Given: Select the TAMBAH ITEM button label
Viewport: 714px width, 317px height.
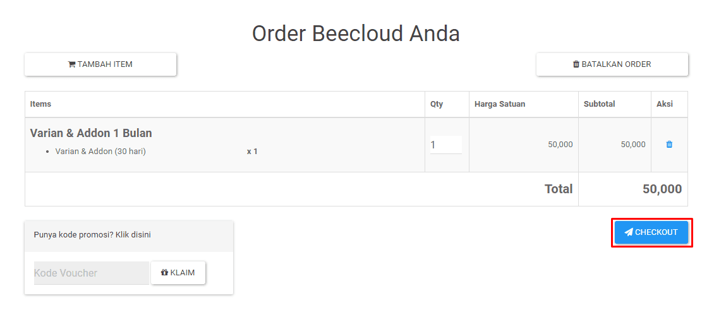Looking at the screenshot, I should pyautogui.click(x=105, y=64).
